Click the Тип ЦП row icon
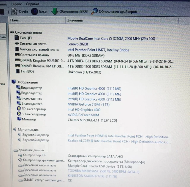The width and height of the screenshot is (190, 187). [17, 38]
